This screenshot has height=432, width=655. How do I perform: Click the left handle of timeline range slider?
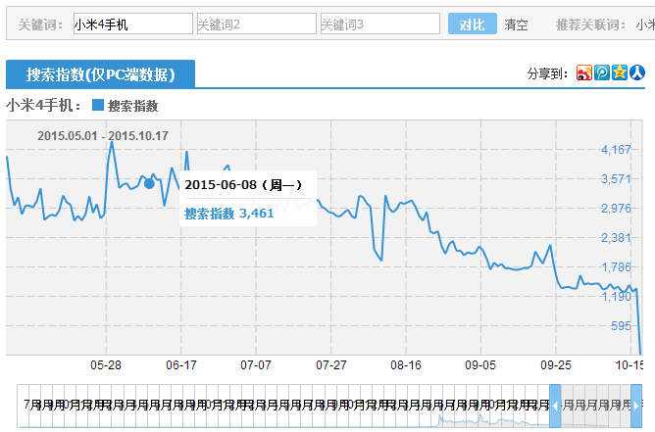[555, 406]
